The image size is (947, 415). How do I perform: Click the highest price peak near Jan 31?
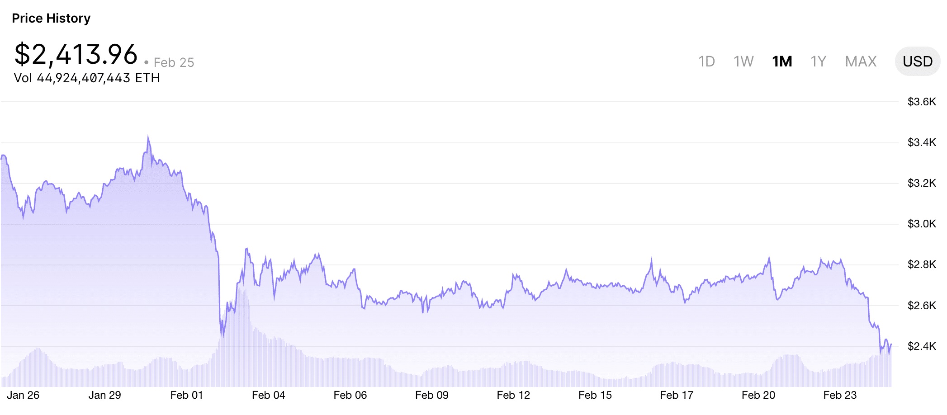(x=148, y=137)
